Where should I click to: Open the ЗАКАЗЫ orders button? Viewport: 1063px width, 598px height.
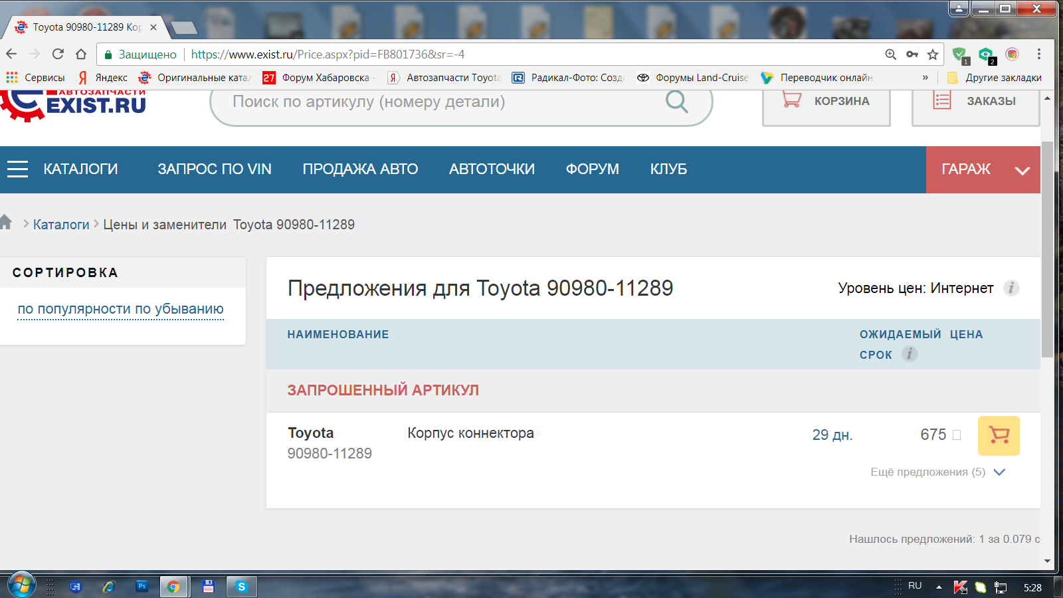coord(976,107)
